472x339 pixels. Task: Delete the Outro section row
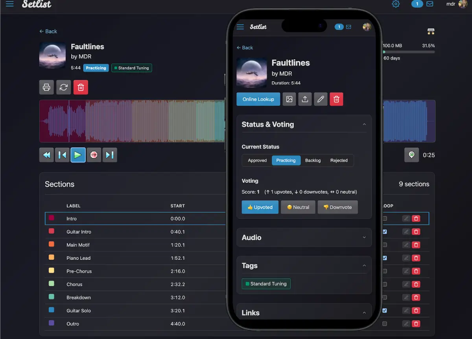click(416, 324)
